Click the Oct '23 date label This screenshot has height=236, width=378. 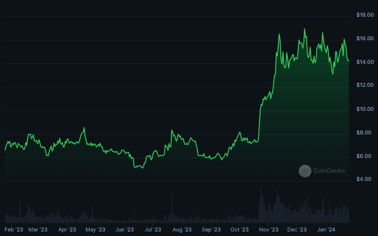click(x=239, y=230)
